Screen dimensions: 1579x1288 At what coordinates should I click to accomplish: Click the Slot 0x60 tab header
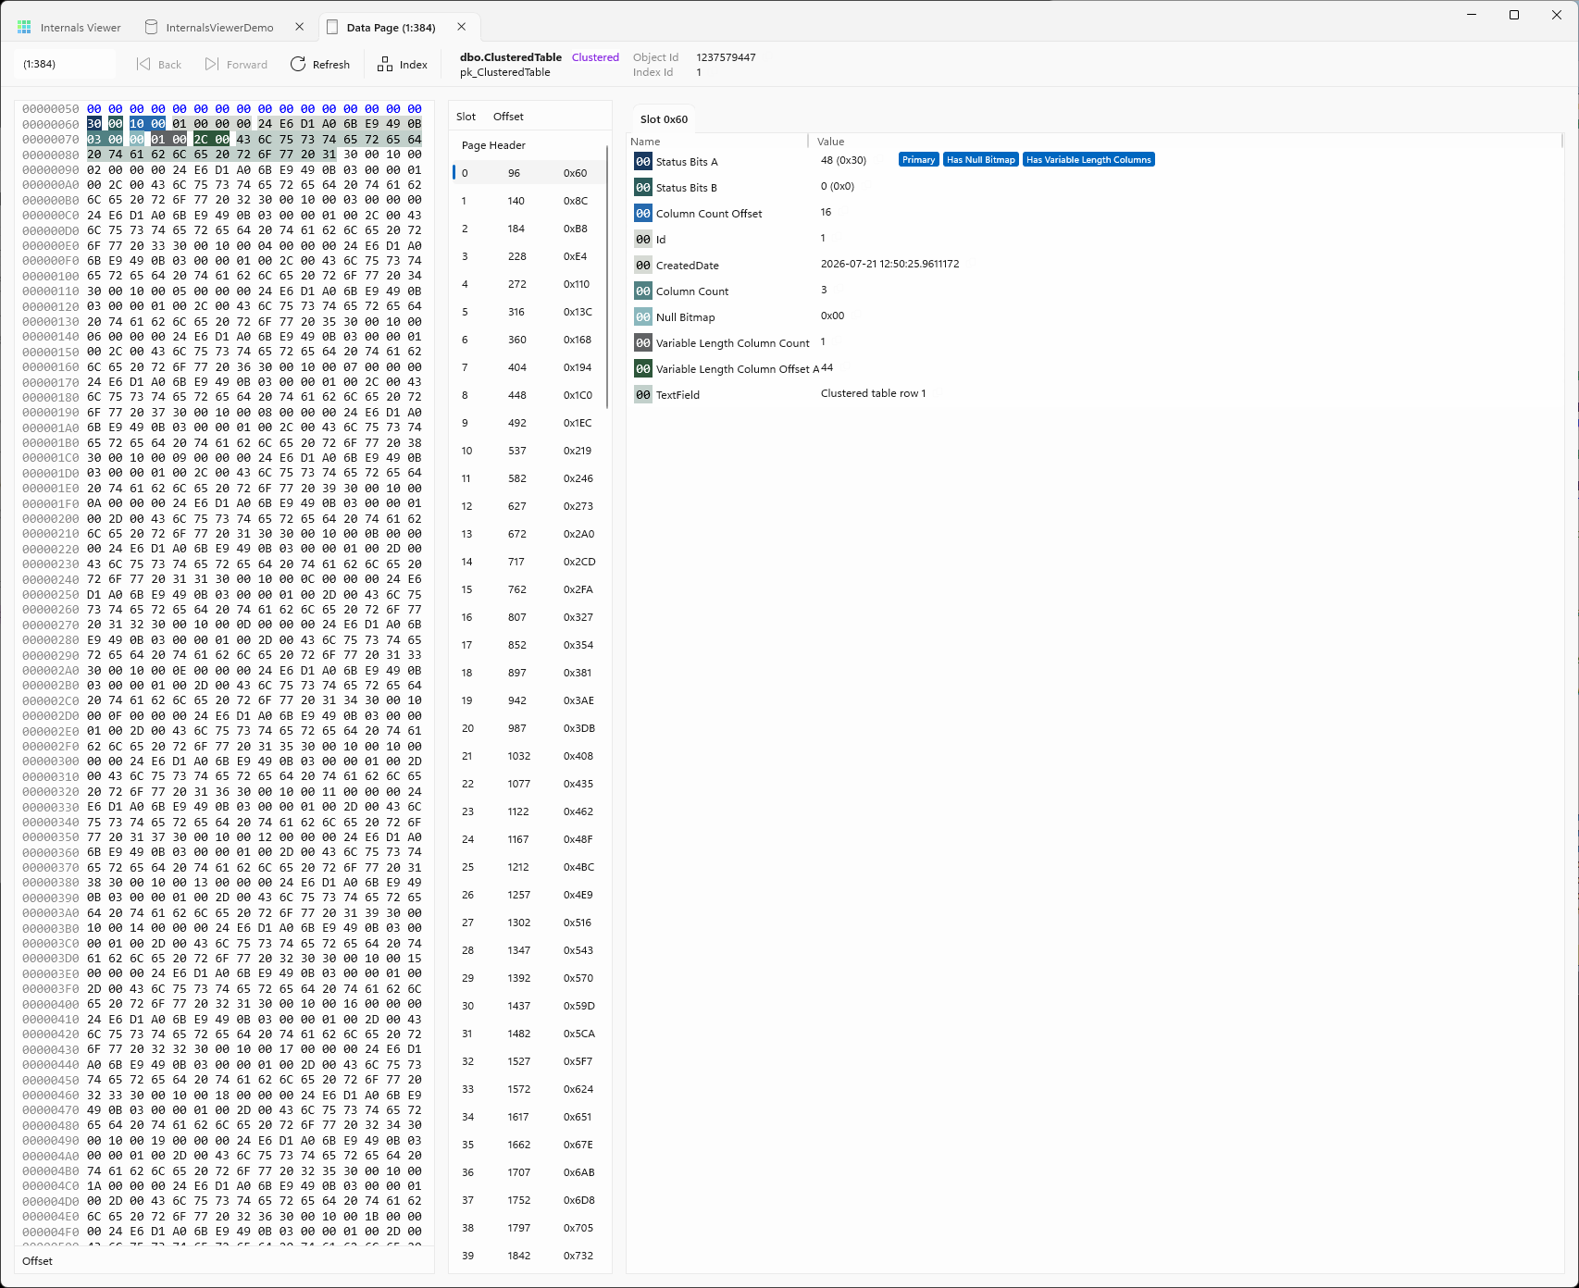click(x=664, y=119)
